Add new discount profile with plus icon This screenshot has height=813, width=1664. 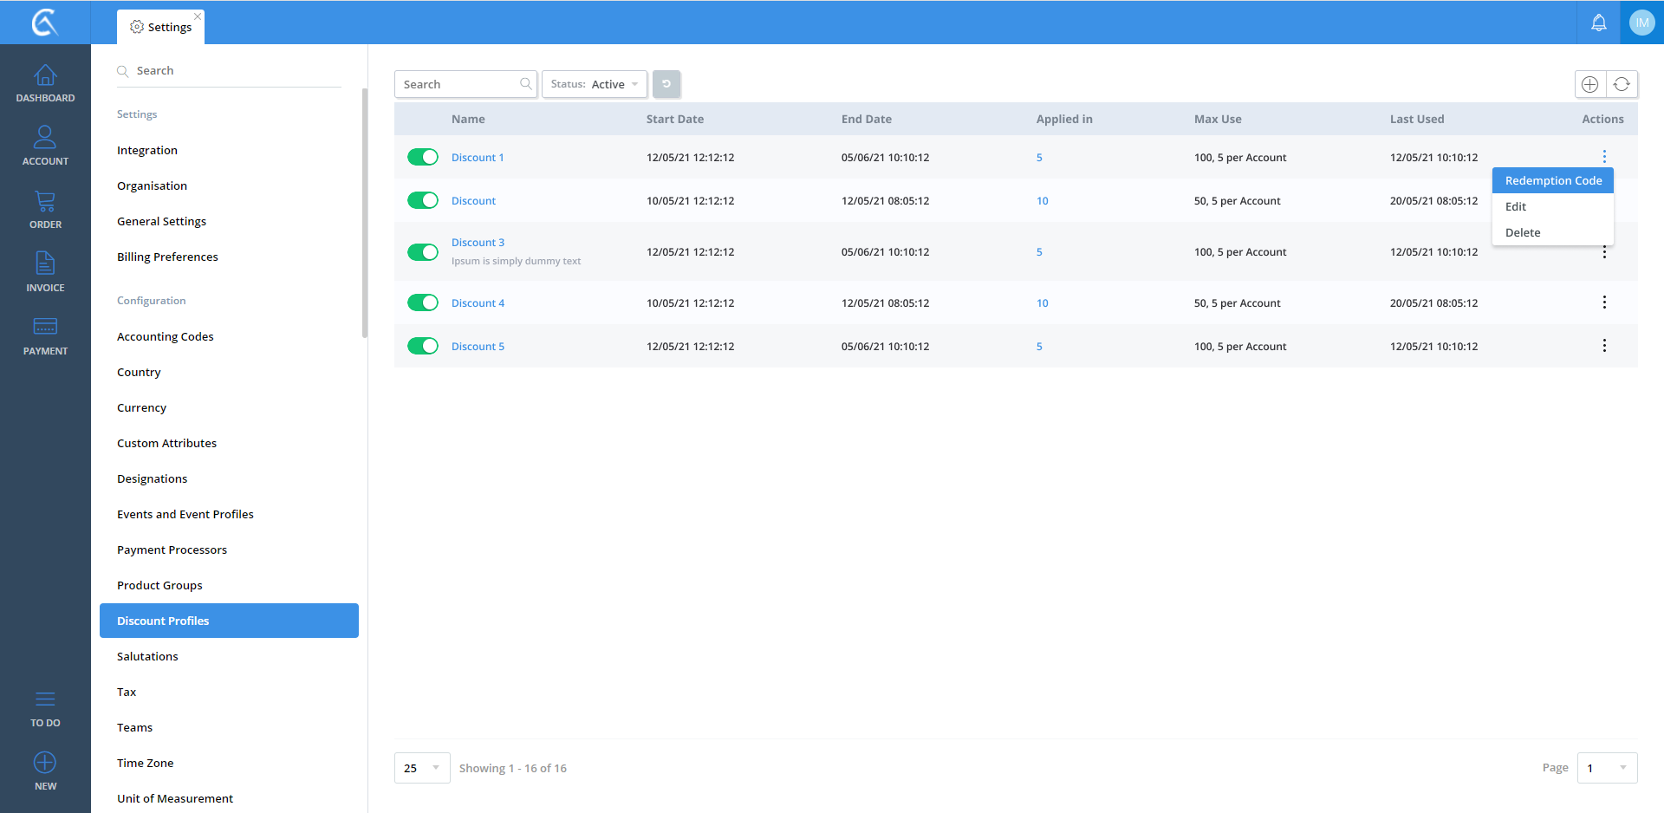(x=1589, y=84)
